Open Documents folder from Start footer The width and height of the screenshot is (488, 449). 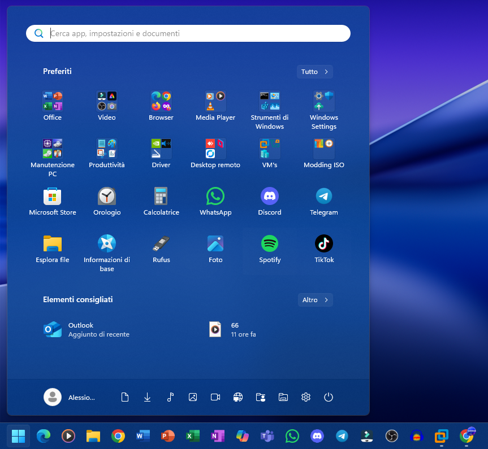(x=125, y=397)
